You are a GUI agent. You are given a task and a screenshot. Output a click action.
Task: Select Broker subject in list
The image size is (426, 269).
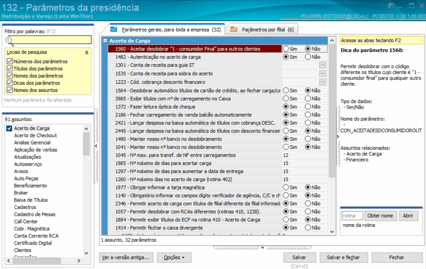click(21, 193)
